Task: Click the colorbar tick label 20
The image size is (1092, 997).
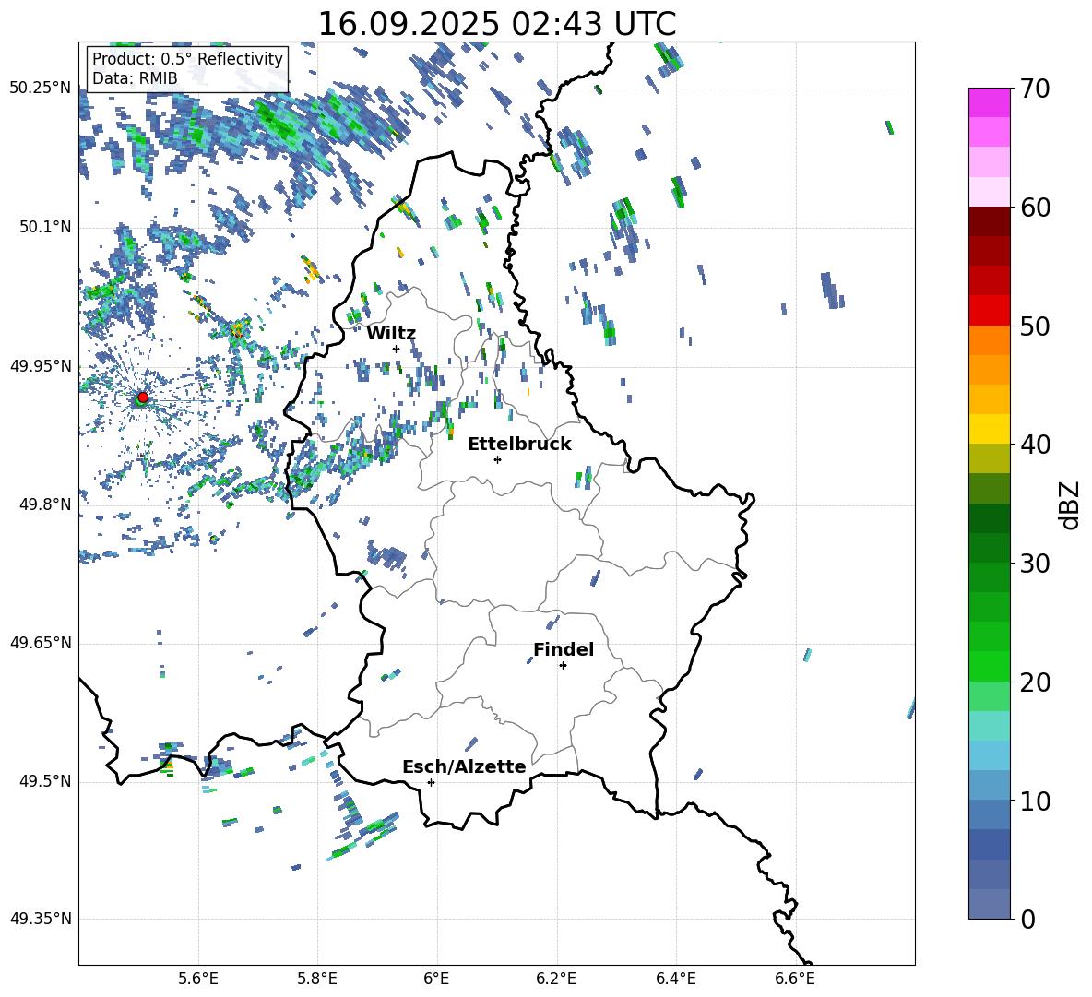Action: (1035, 682)
